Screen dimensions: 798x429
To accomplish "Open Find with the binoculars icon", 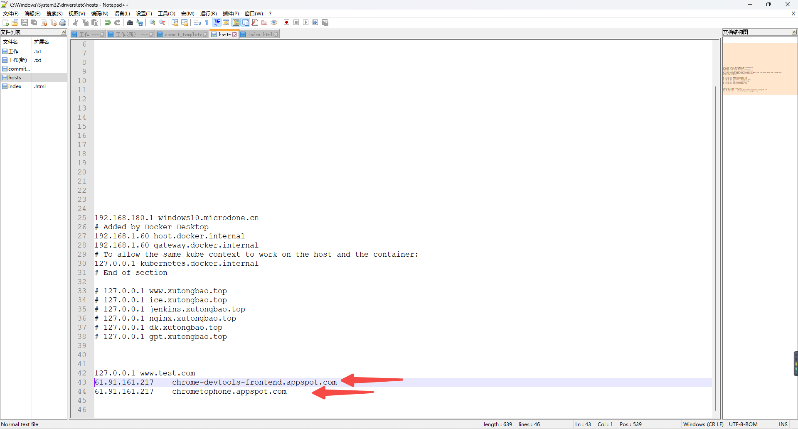I will click(130, 22).
